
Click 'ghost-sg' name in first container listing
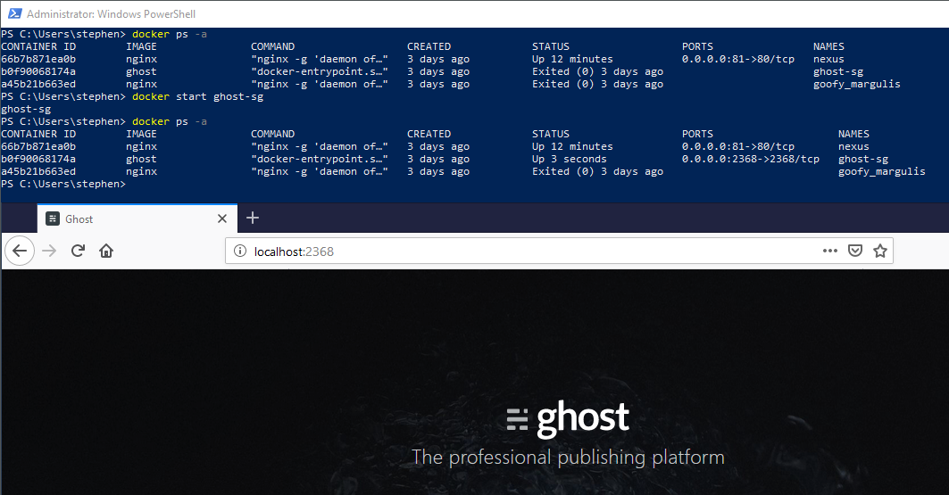838,72
